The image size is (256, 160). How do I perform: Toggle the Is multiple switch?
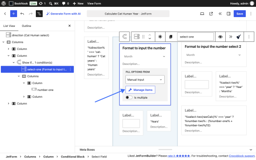point(129,97)
